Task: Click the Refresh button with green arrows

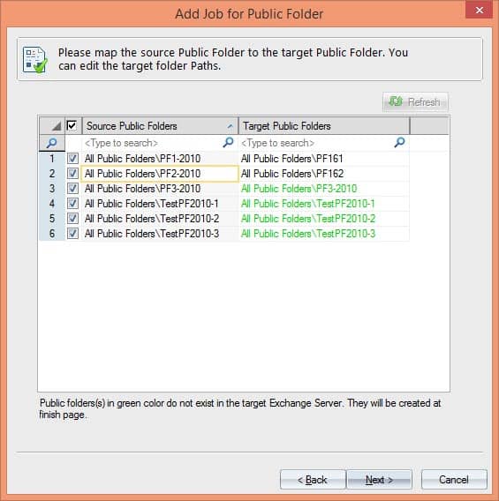Action: 415,102
